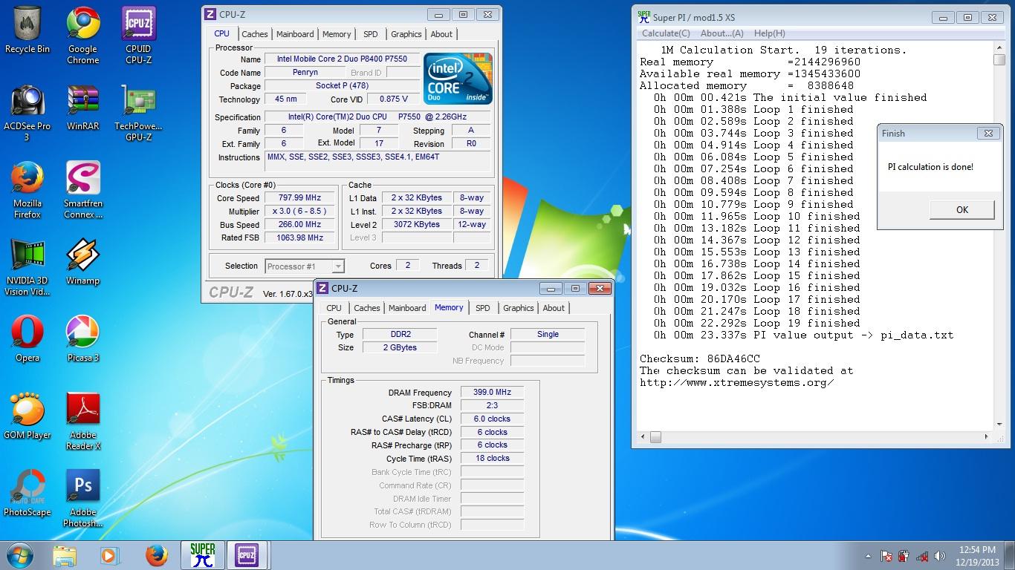Click OK in the Finish dialog
Image resolution: width=1015 pixels, height=570 pixels.
click(x=962, y=209)
